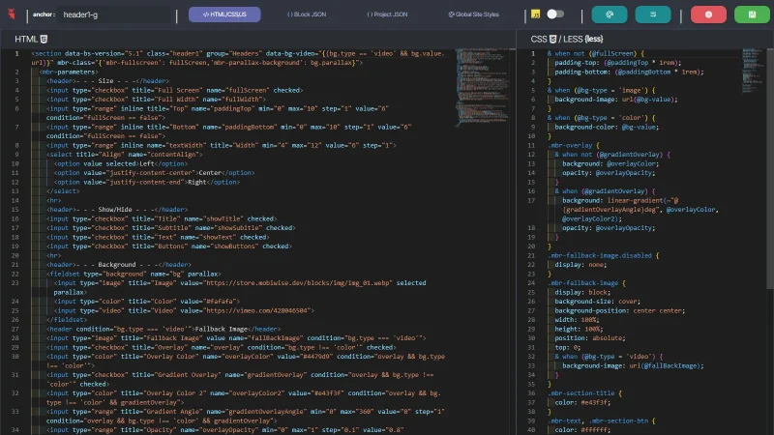
Task: Click CSS line 'background-image: url(@fallBackImage);'
Action: click(x=634, y=366)
